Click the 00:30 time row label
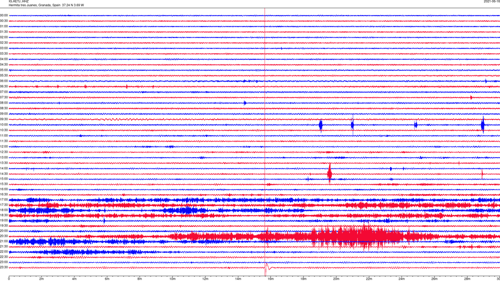Screen dimensions: 500x281 pos(4,21)
